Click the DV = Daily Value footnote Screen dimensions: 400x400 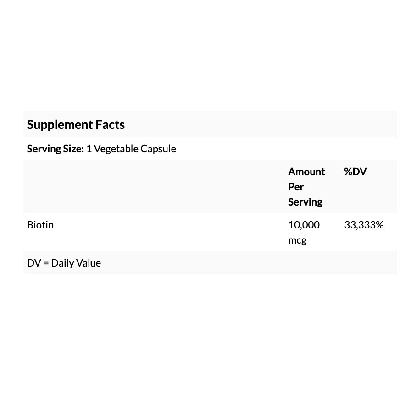tap(64, 263)
